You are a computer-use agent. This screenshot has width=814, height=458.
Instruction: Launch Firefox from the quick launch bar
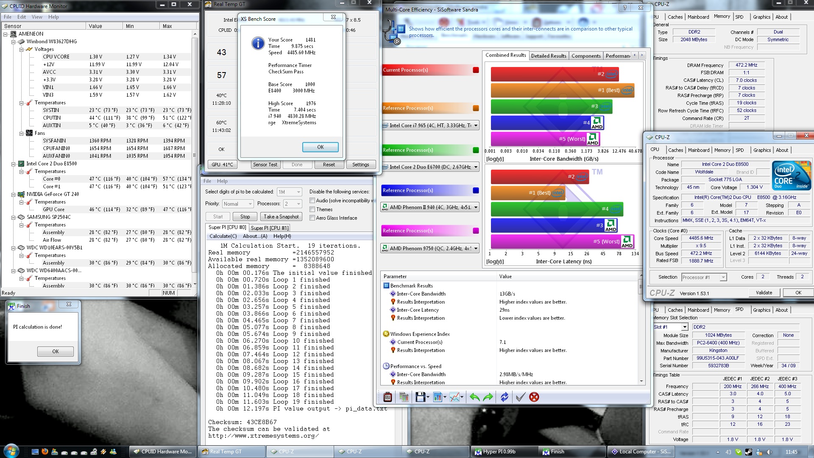click(x=45, y=452)
